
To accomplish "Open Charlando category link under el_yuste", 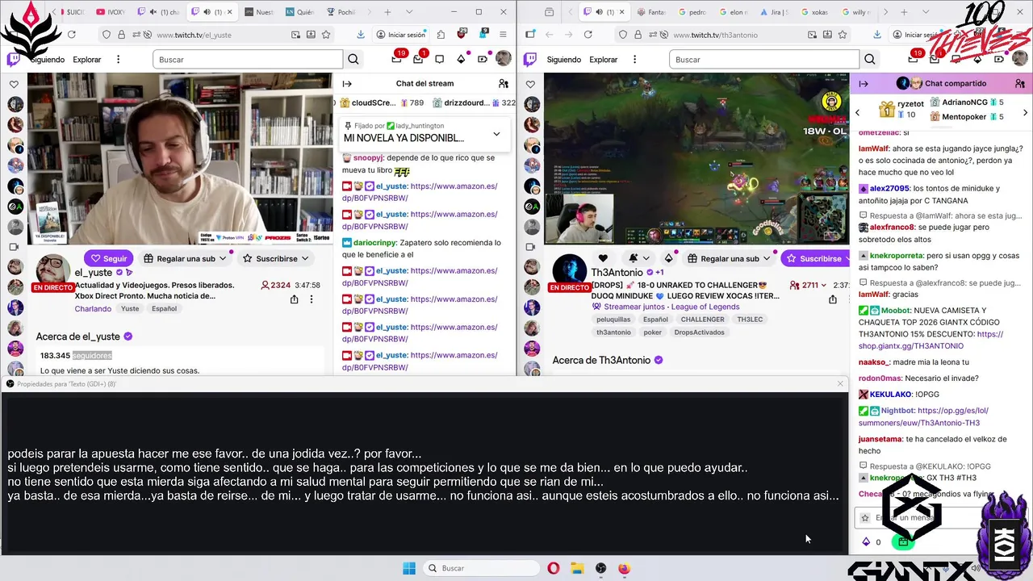I will (x=93, y=308).
